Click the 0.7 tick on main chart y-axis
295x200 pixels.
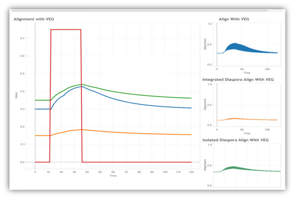tap(22, 38)
